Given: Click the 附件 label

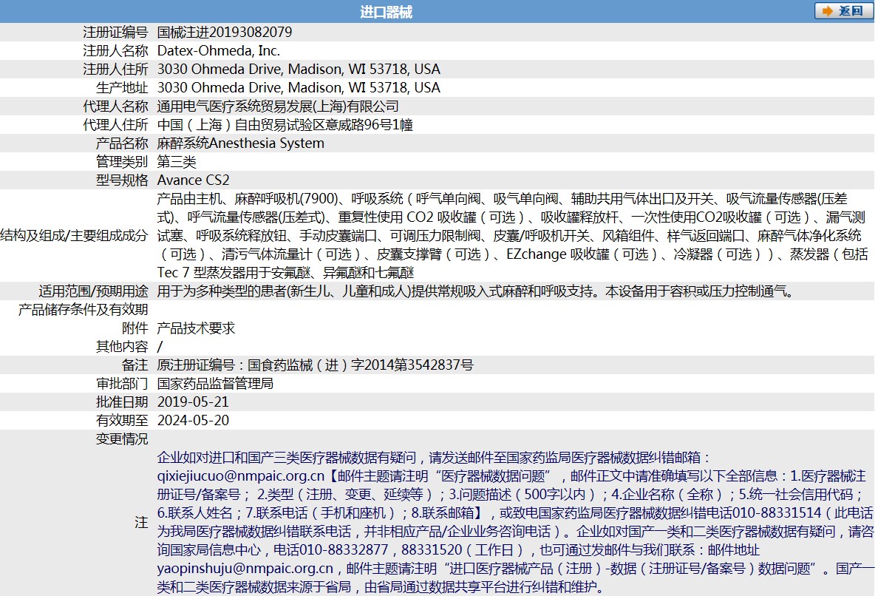Looking at the screenshot, I should (x=135, y=328).
